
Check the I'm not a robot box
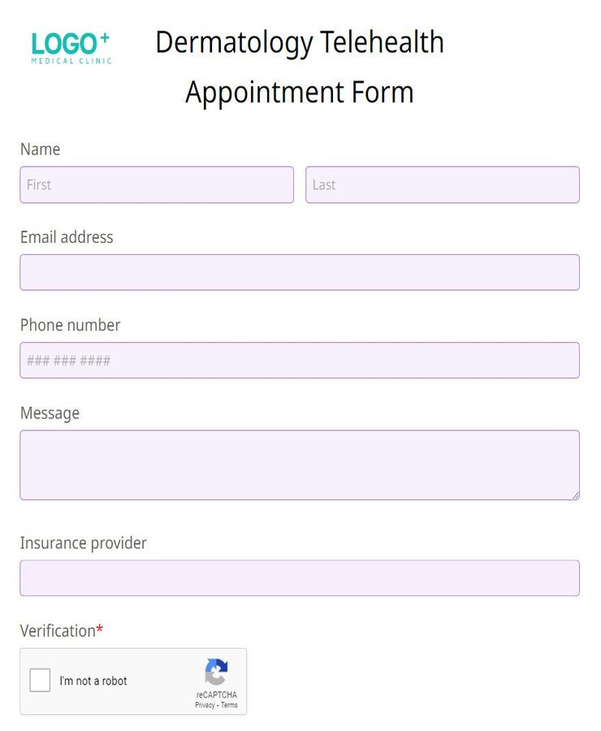40,681
